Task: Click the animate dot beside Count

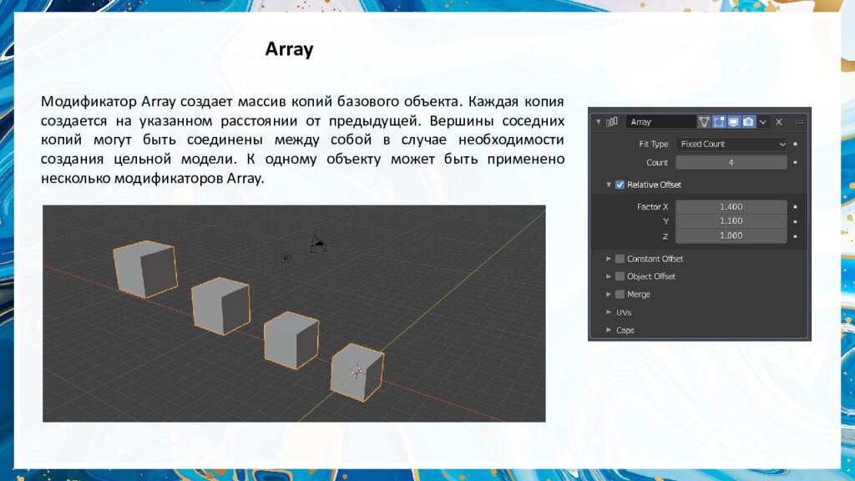Action: 795,163
